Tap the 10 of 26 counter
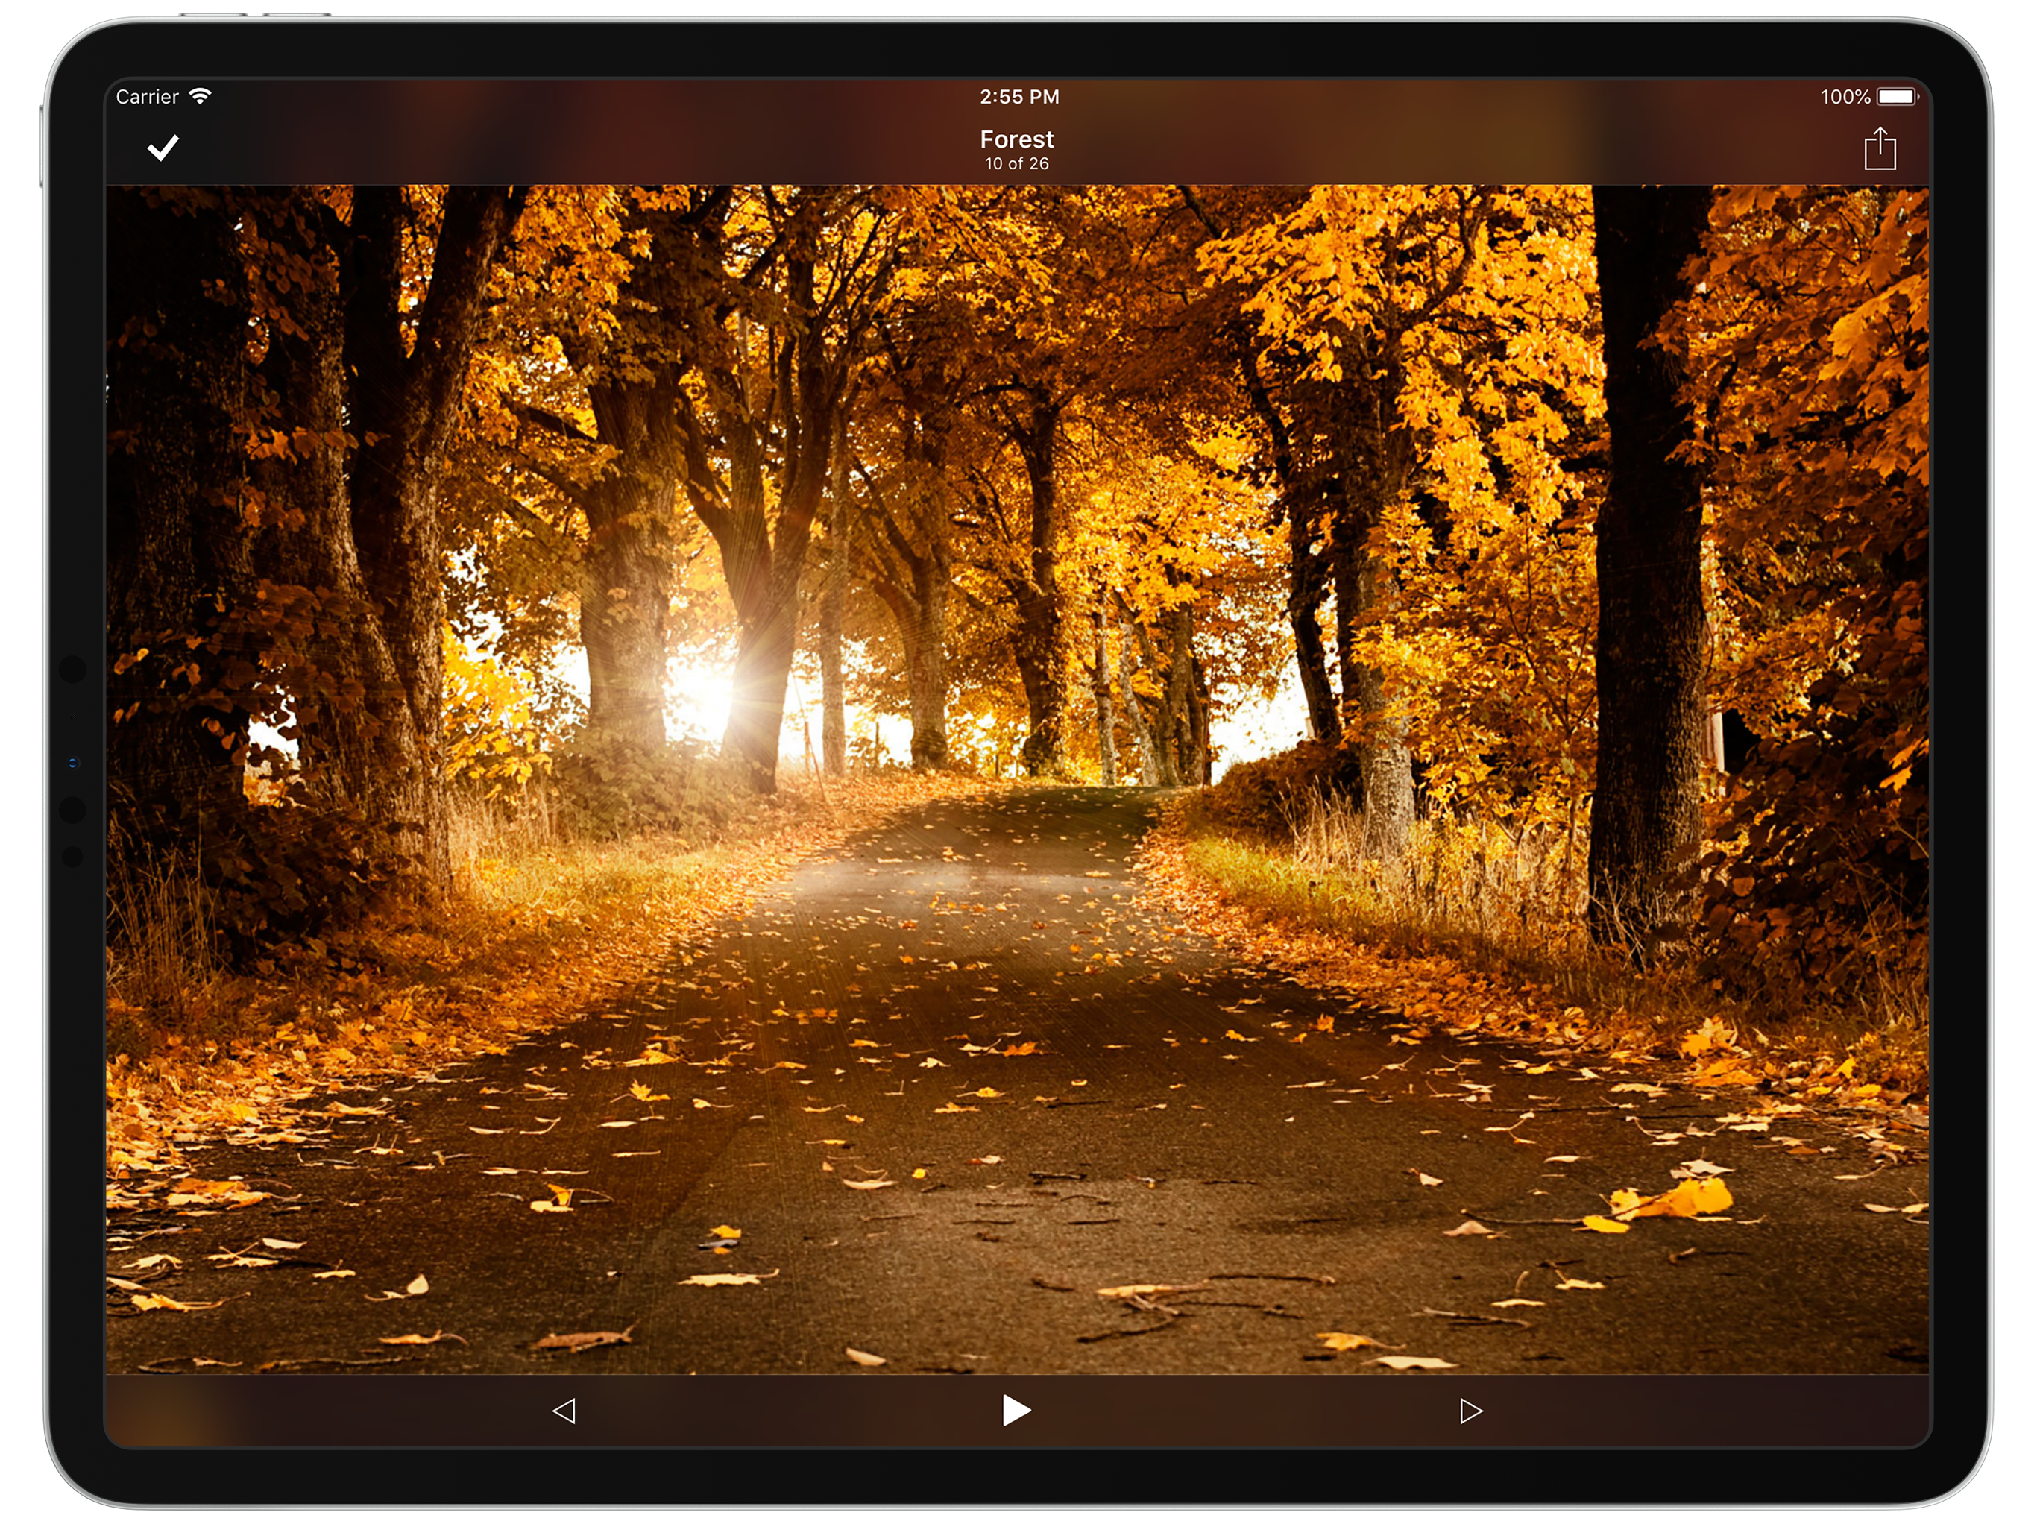2037x1527 pixels. (1017, 164)
